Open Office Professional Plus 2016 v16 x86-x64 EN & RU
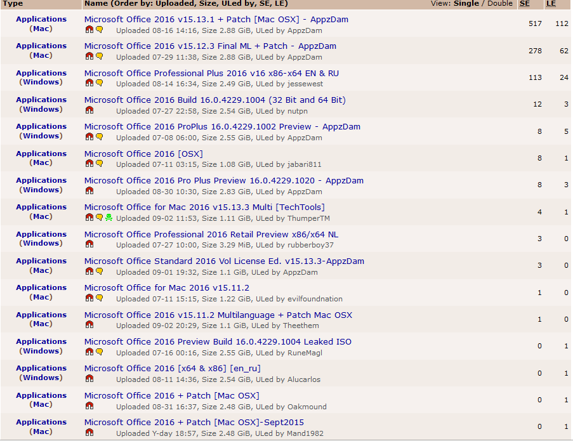 pyautogui.click(x=211, y=73)
